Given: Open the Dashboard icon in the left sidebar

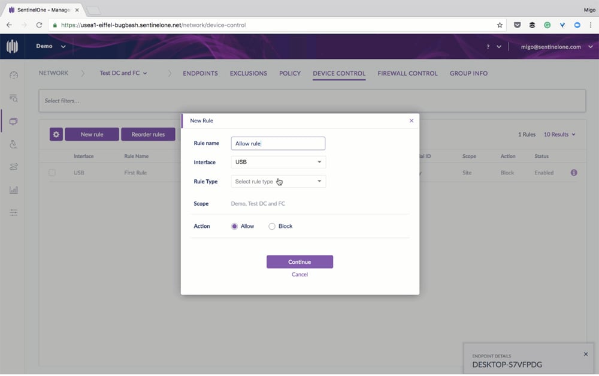Looking at the screenshot, I should [13, 75].
